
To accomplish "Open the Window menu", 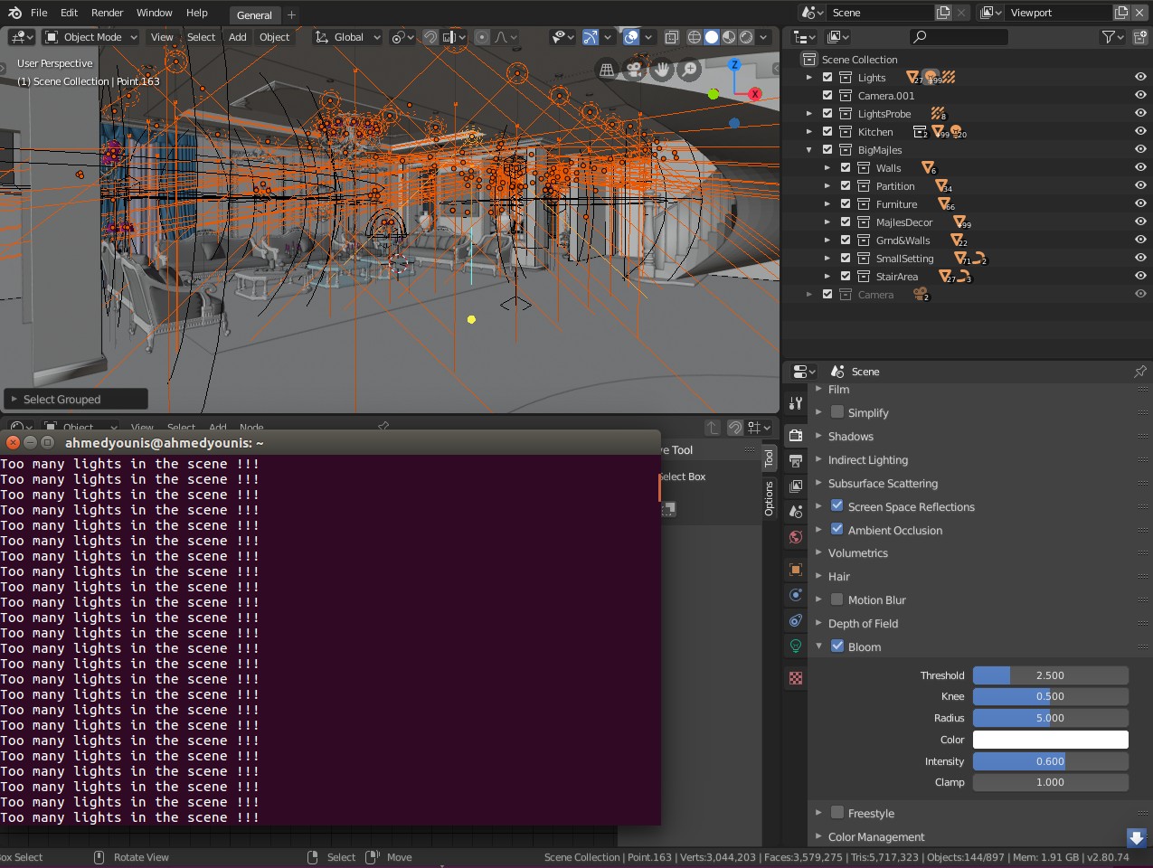I will (155, 13).
